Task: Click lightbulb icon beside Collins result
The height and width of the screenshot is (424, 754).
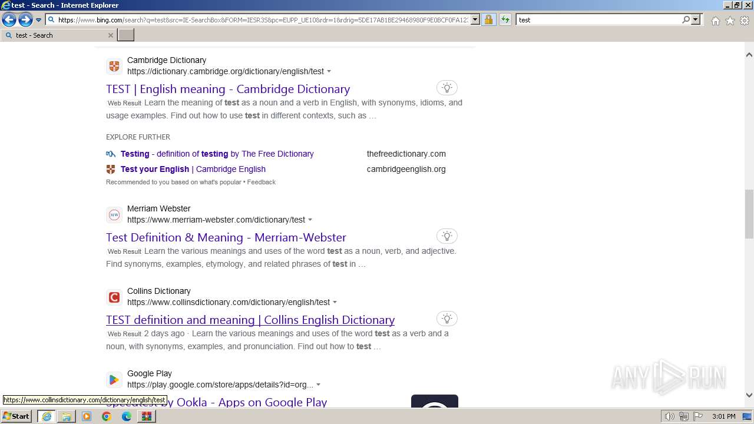Action: click(447, 319)
